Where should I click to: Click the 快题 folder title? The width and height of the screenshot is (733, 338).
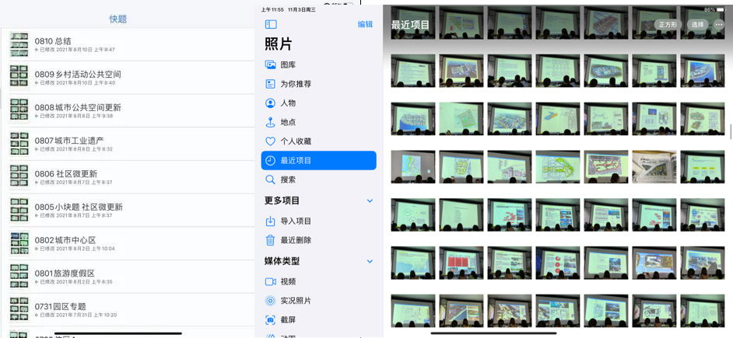[x=117, y=19]
